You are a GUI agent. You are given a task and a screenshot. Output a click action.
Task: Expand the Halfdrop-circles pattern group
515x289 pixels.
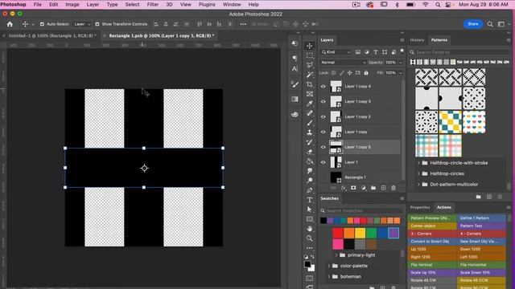point(418,173)
